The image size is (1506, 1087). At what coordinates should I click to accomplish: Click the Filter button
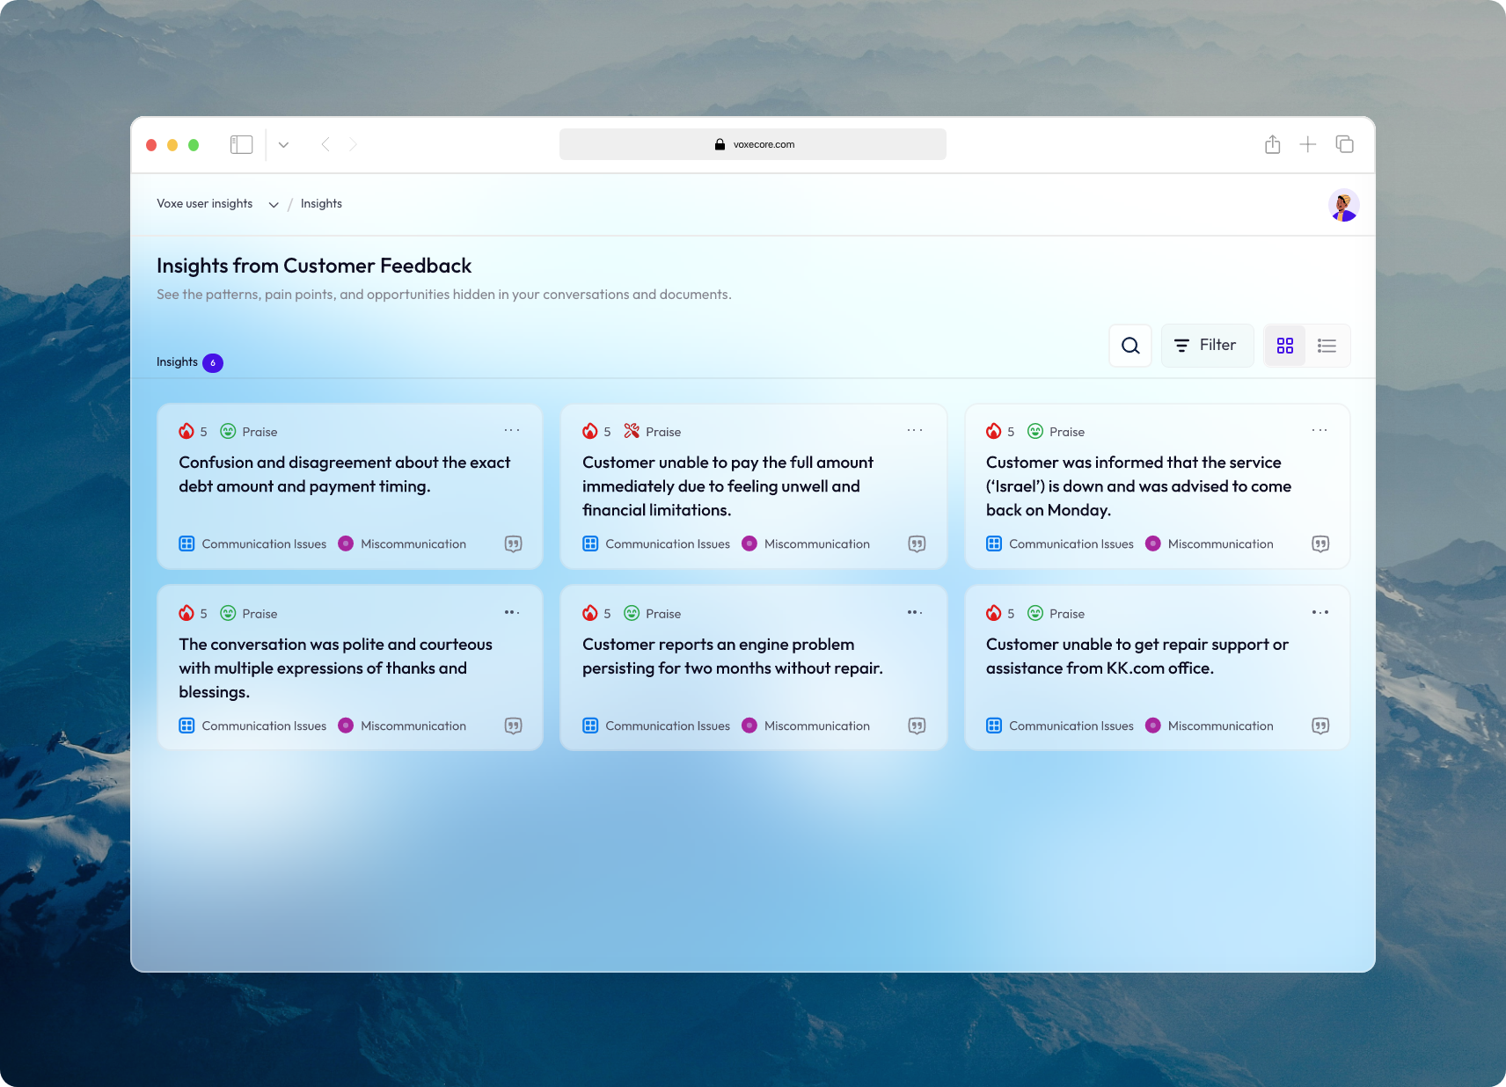coord(1207,345)
